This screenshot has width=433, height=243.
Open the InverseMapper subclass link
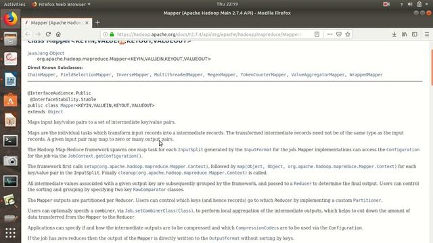pyautogui.click(x=133, y=75)
